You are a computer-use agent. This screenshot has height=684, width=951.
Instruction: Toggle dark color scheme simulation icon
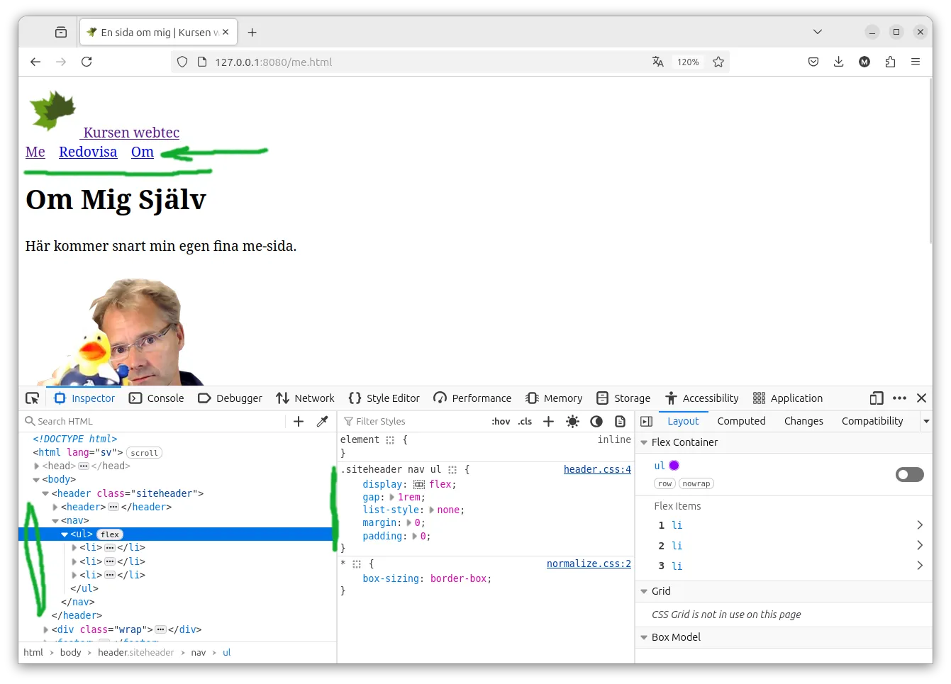coord(596,421)
